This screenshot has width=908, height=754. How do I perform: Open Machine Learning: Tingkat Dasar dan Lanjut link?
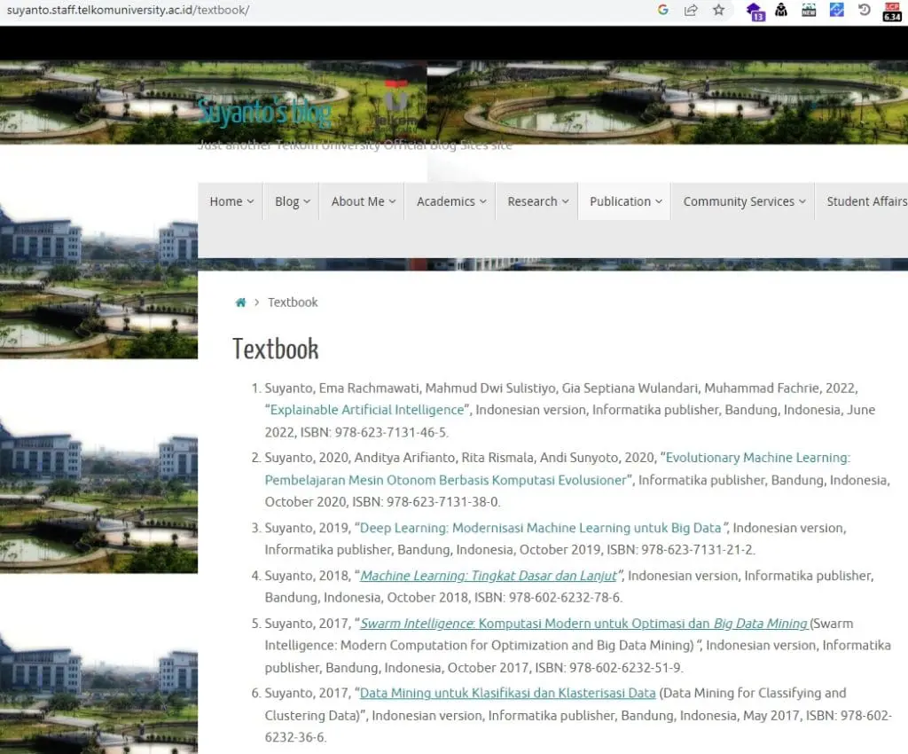coord(489,576)
